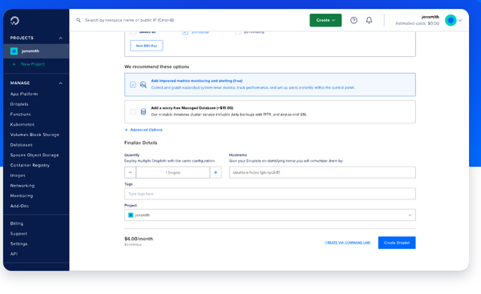The width and height of the screenshot is (481, 294).
Task: Click the resource search field
Action: (129, 20)
